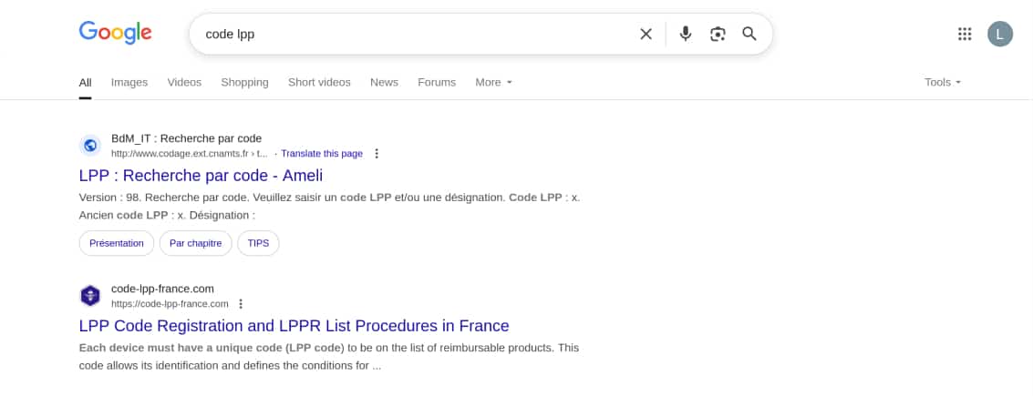Image resolution: width=1033 pixels, height=396 pixels.
Task: Click 'BdM_IT : Recherche par code' site name
Action: coord(186,138)
